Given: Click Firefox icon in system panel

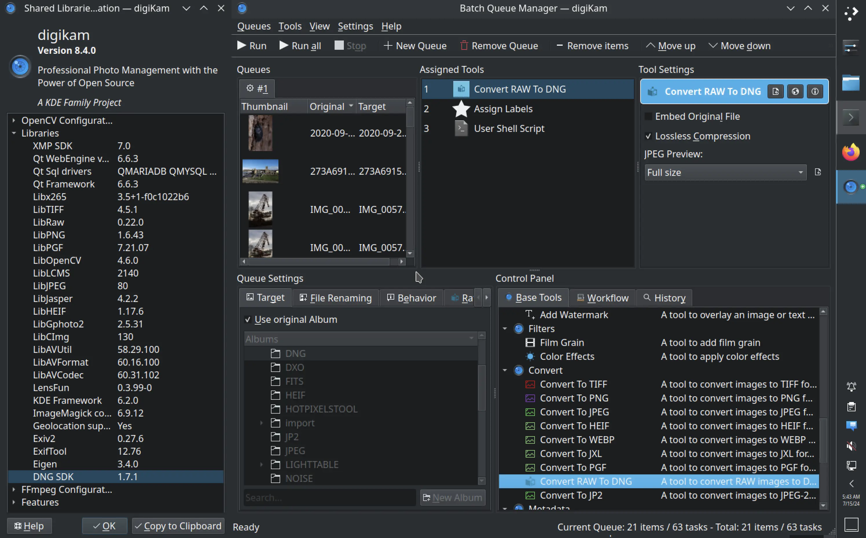Looking at the screenshot, I should pyautogui.click(x=851, y=152).
